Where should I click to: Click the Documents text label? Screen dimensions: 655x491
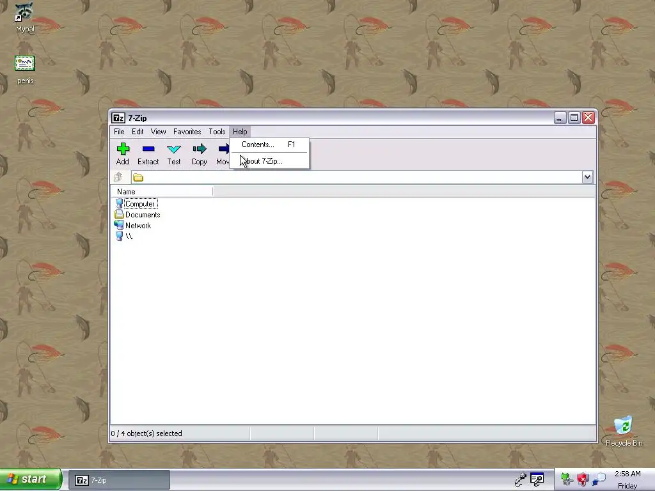click(x=143, y=215)
